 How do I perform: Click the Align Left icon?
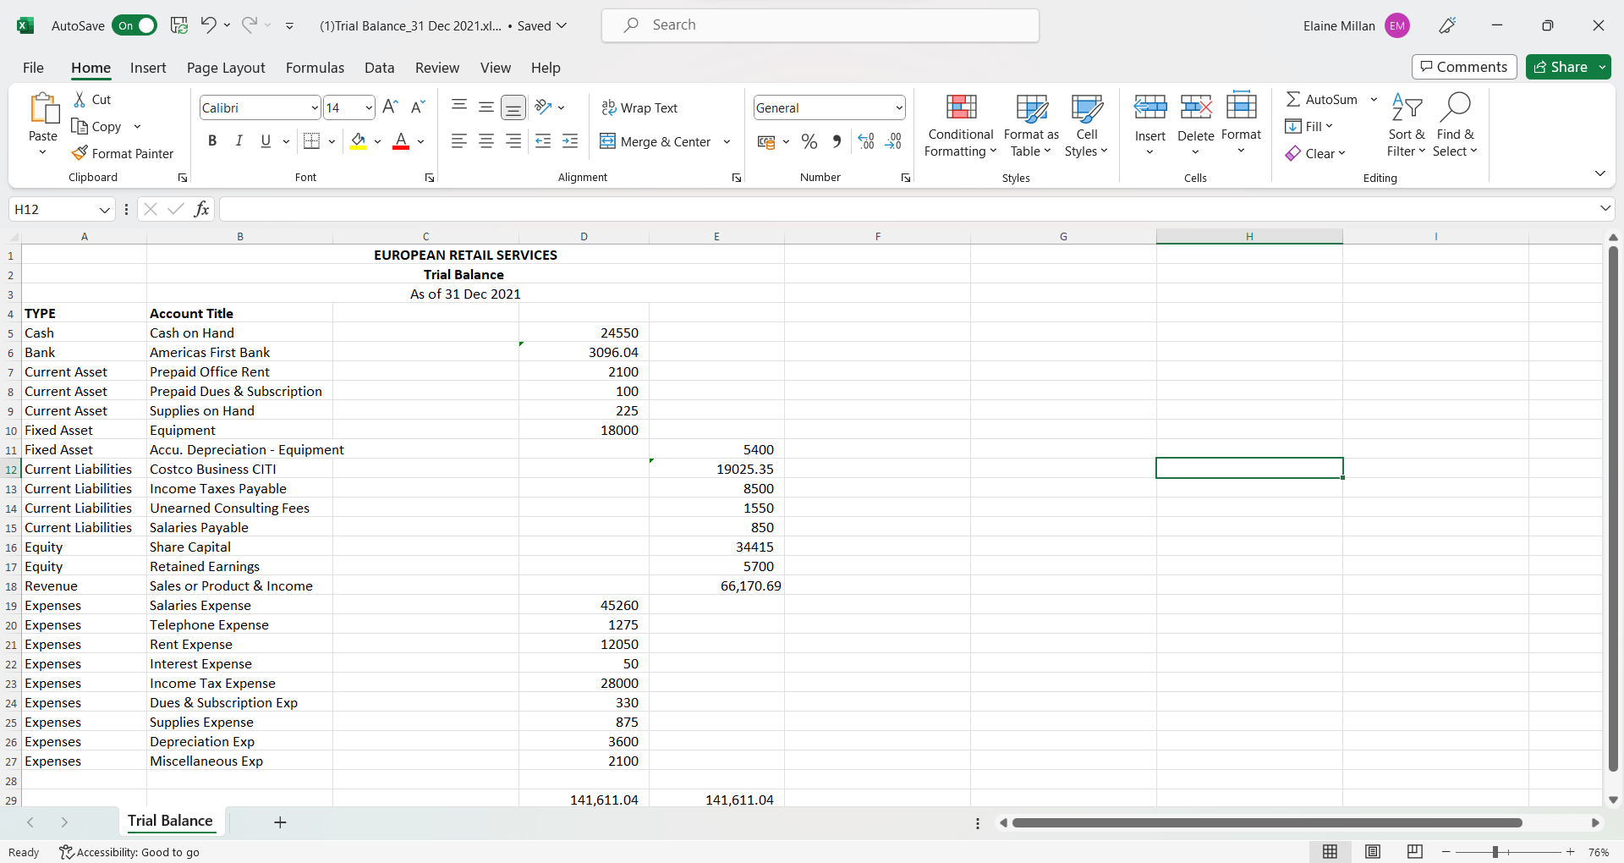[459, 141]
